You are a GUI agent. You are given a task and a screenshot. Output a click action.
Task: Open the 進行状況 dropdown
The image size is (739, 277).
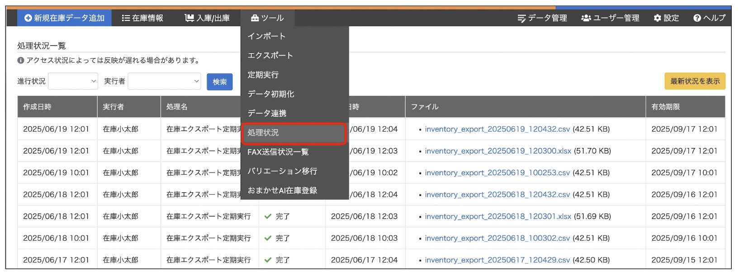pos(73,81)
